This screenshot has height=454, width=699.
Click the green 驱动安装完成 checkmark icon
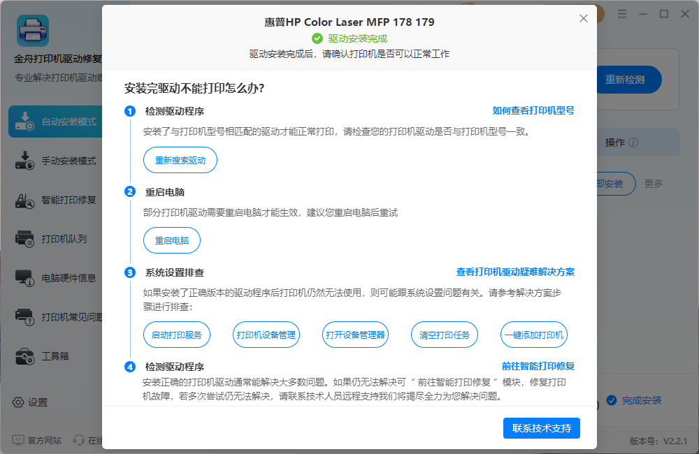pos(317,38)
